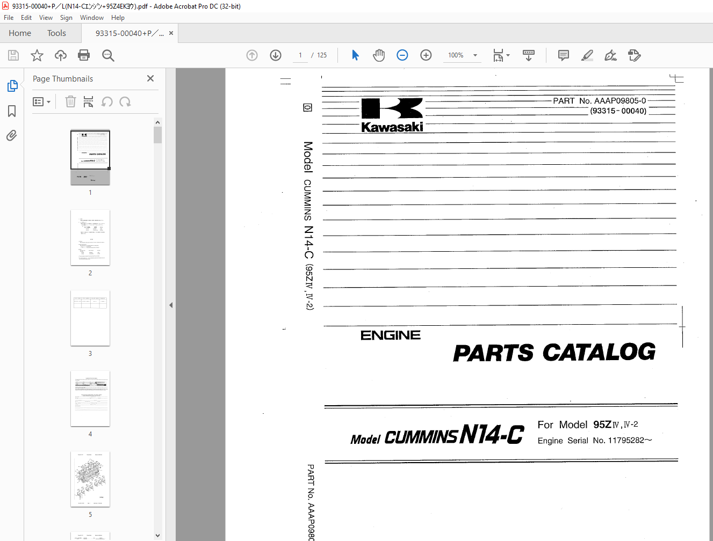Select page 5 thumbnail
713x541 pixels.
(90, 479)
